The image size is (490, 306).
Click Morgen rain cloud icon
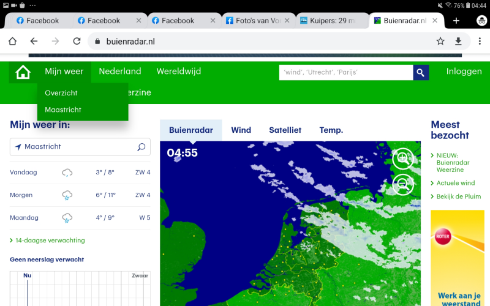[x=67, y=195]
